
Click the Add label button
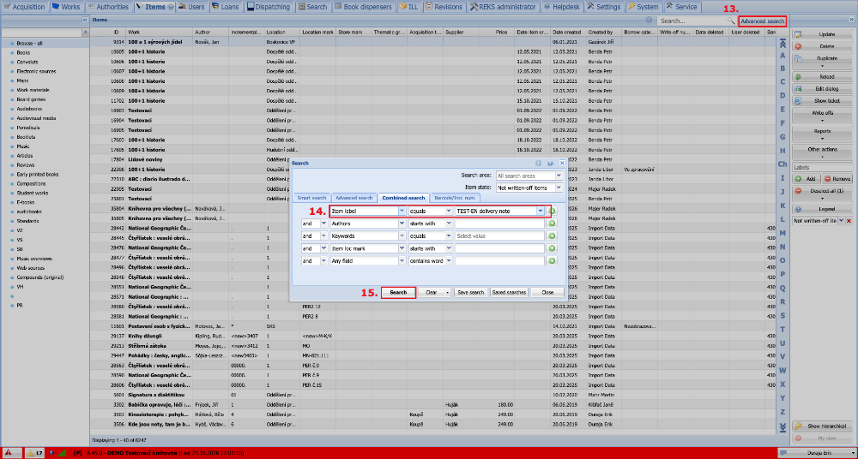tap(807, 179)
